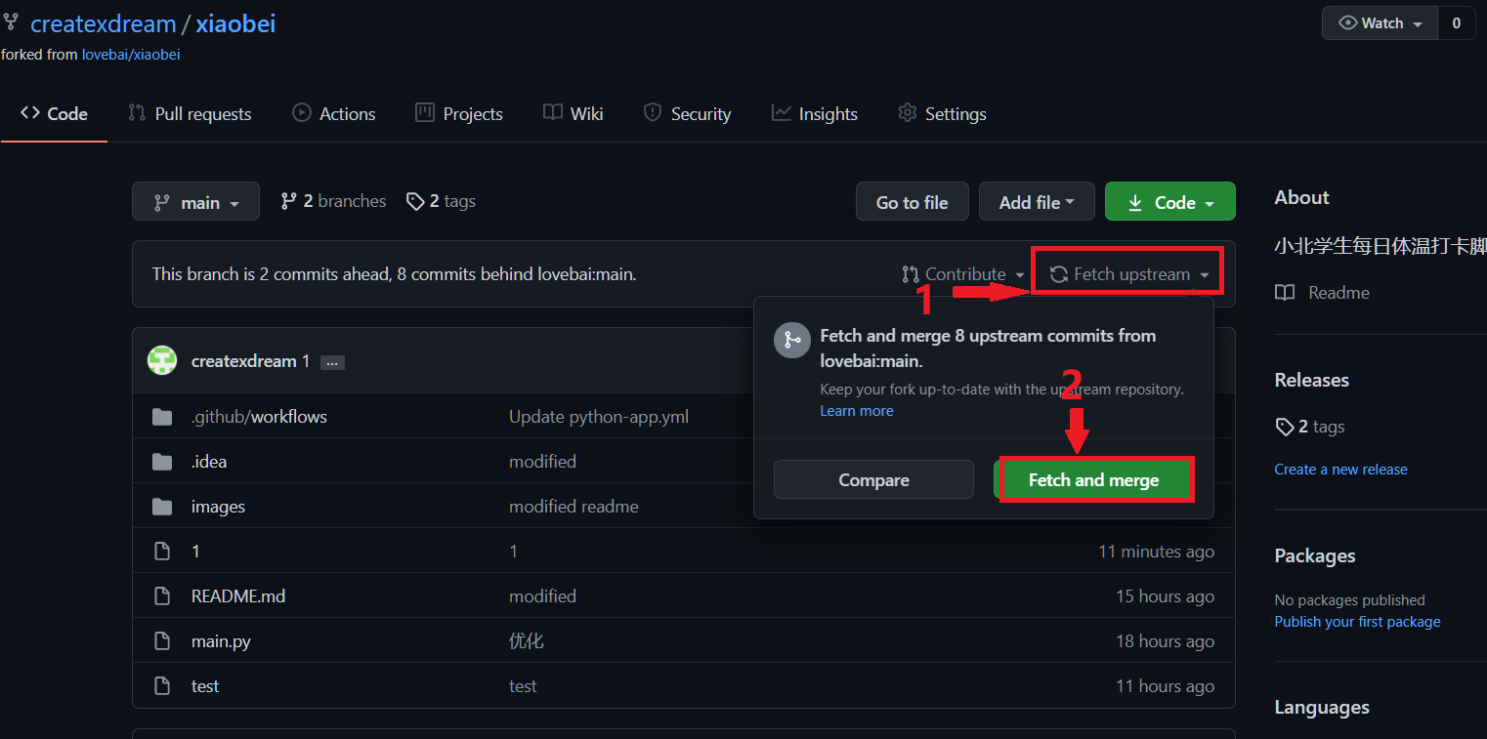Open the main.py file
Viewport: 1487px width, 739px height.
click(221, 641)
